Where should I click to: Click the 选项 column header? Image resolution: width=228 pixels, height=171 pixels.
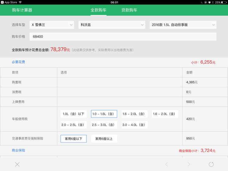(64, 72)
